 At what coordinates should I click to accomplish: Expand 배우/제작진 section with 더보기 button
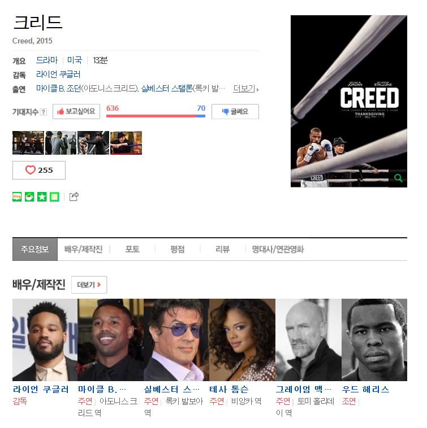tap(89, 285)
